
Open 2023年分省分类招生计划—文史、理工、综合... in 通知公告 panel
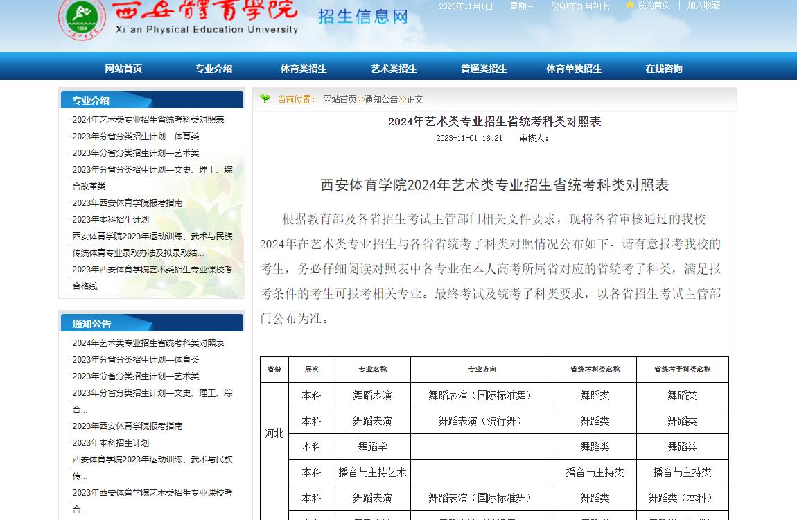[152, 401]
